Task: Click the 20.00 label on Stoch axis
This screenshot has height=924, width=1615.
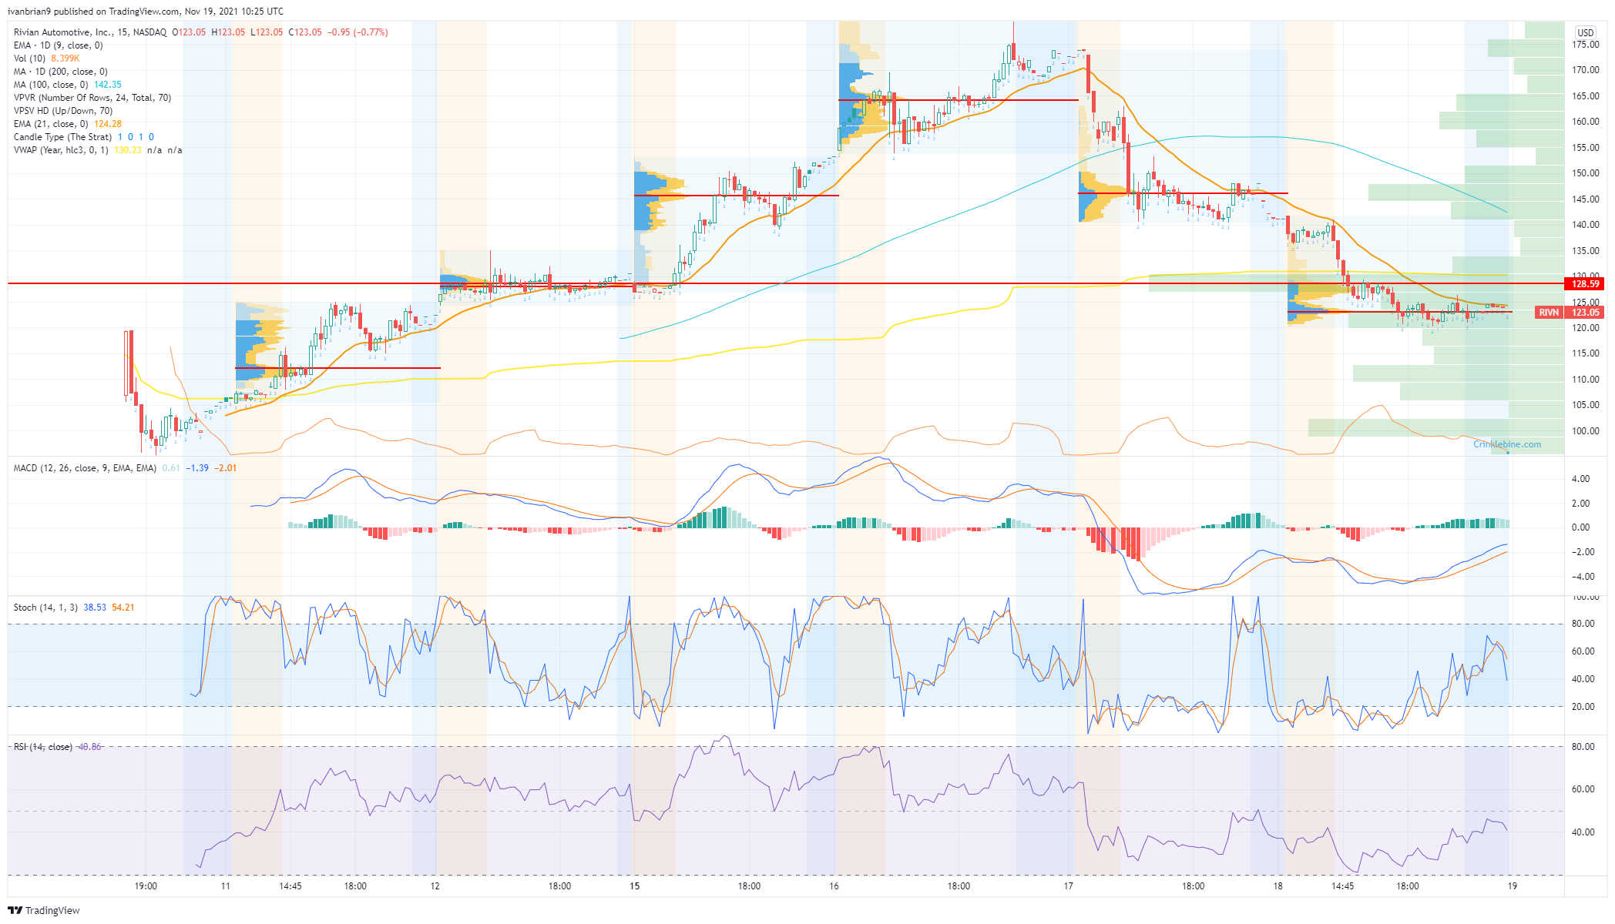Action: click(1583, 707)
